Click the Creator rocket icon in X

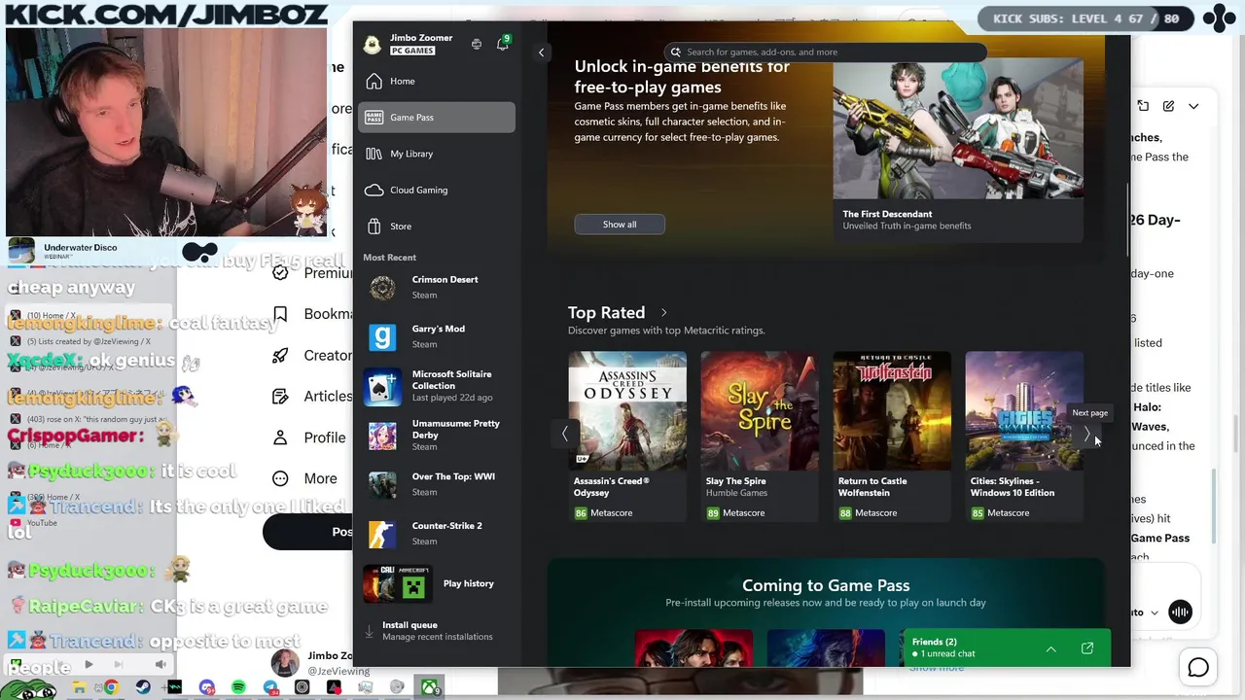(x=280, y=356)
